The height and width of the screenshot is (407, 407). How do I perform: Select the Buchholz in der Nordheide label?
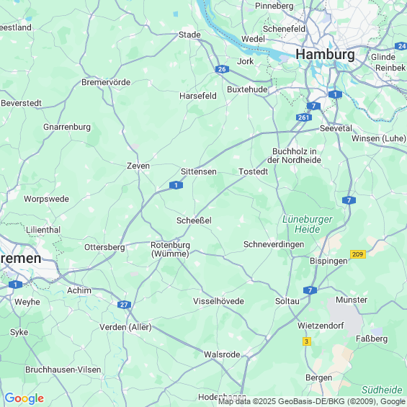(294, 156)
